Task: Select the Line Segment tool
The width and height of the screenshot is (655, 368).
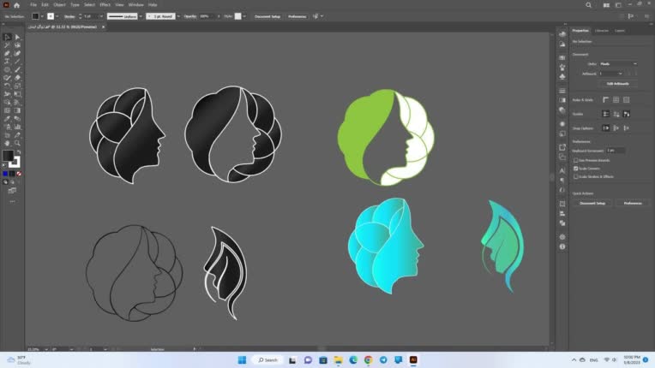Action: [x=17, y=62]
